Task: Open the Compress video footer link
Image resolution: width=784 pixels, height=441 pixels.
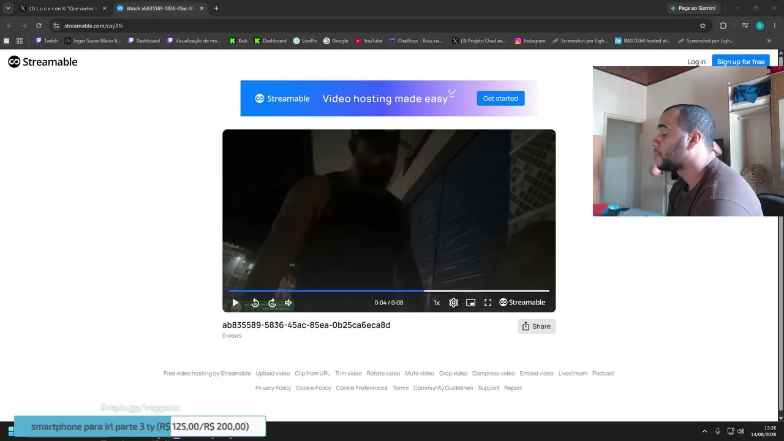Action: click(494, 373)
